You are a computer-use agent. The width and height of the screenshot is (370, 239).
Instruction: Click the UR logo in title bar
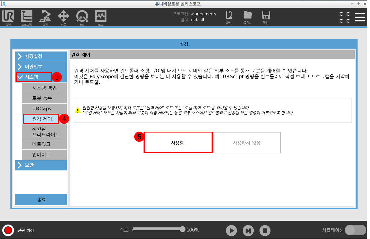pos(3,4)
